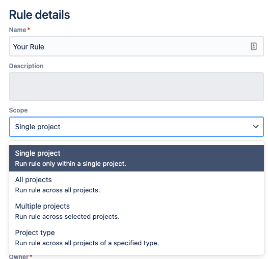Click the text Run rule across selected projects
This screenshot has width=268, height=259.
(x=67, y=216)
